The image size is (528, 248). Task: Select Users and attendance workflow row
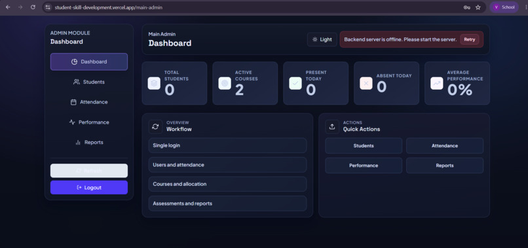click(x=227, y=165)
